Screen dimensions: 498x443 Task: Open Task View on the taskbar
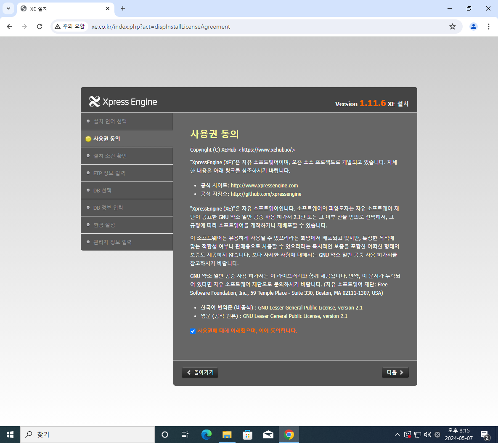point(185,435)
